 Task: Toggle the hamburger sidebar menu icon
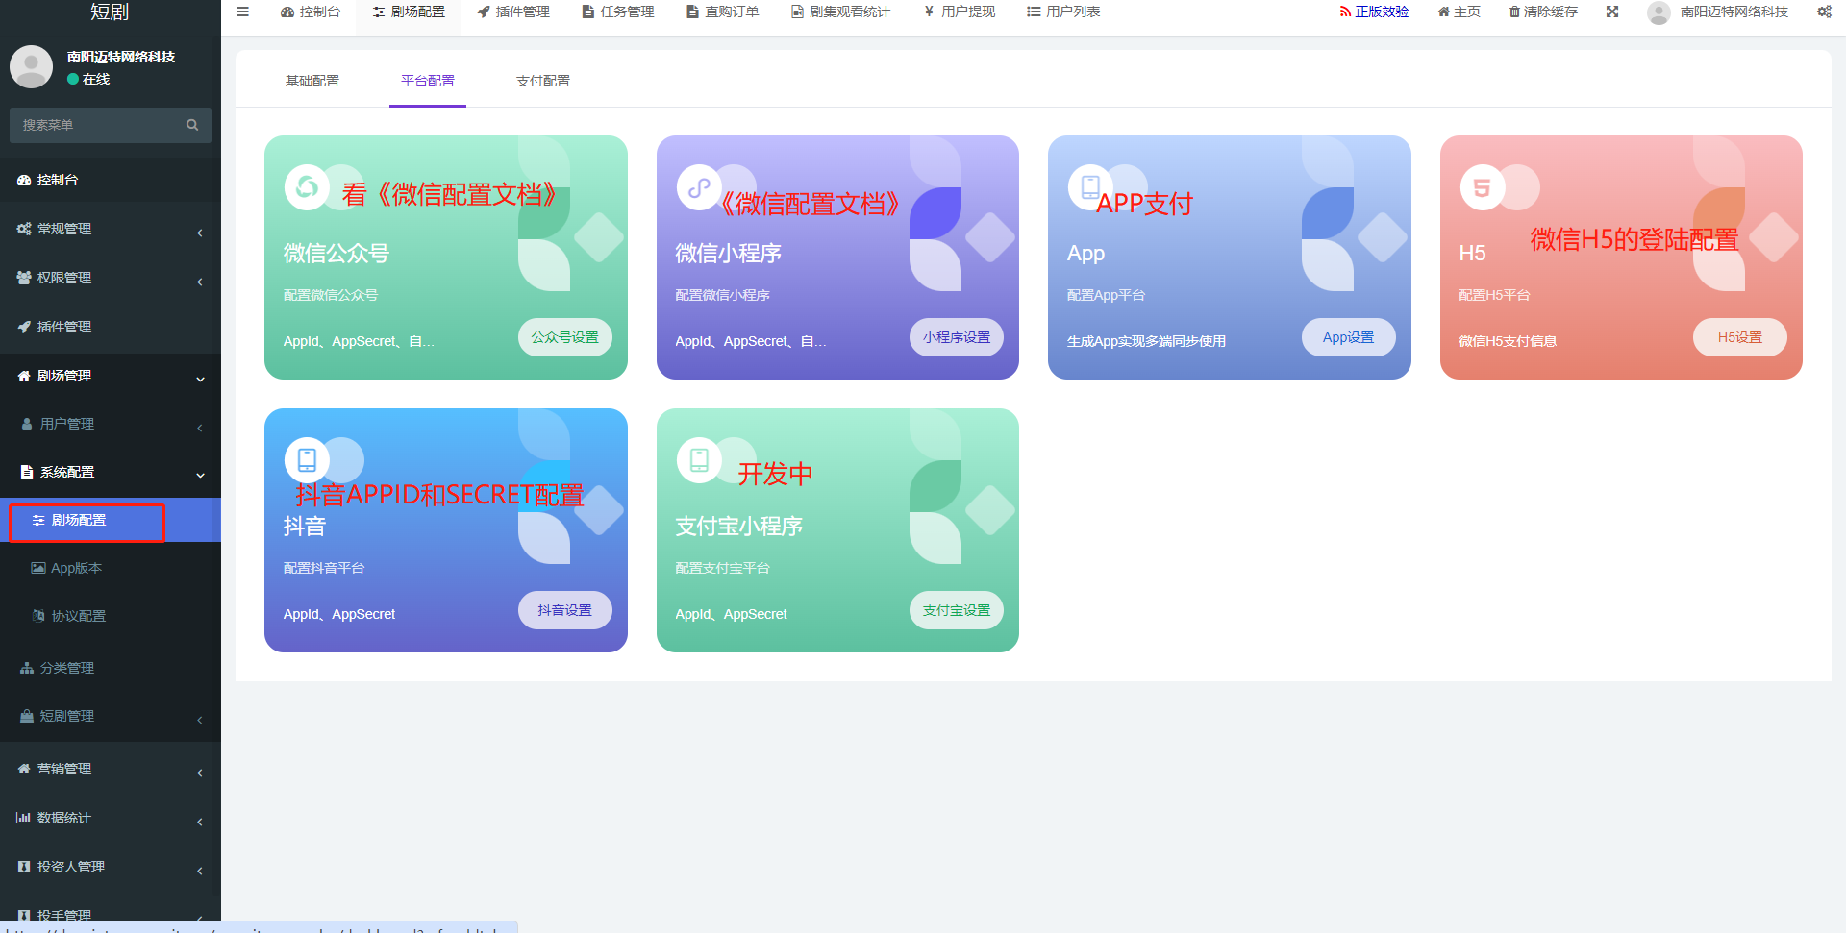click(242, 12)
